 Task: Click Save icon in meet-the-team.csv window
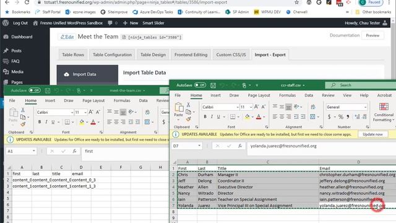[x=48, y=90]
